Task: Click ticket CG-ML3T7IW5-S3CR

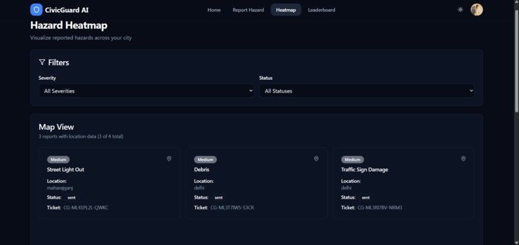Action: [232, 208]
